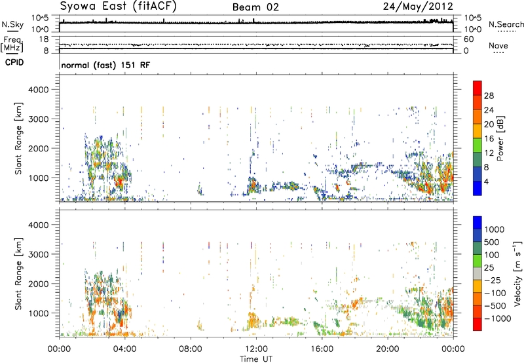Click the date '24/May/2012'
The image size is (524, 363).
pos(418,7)
